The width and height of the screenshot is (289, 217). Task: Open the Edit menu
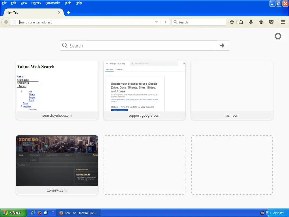coord(14,3)
